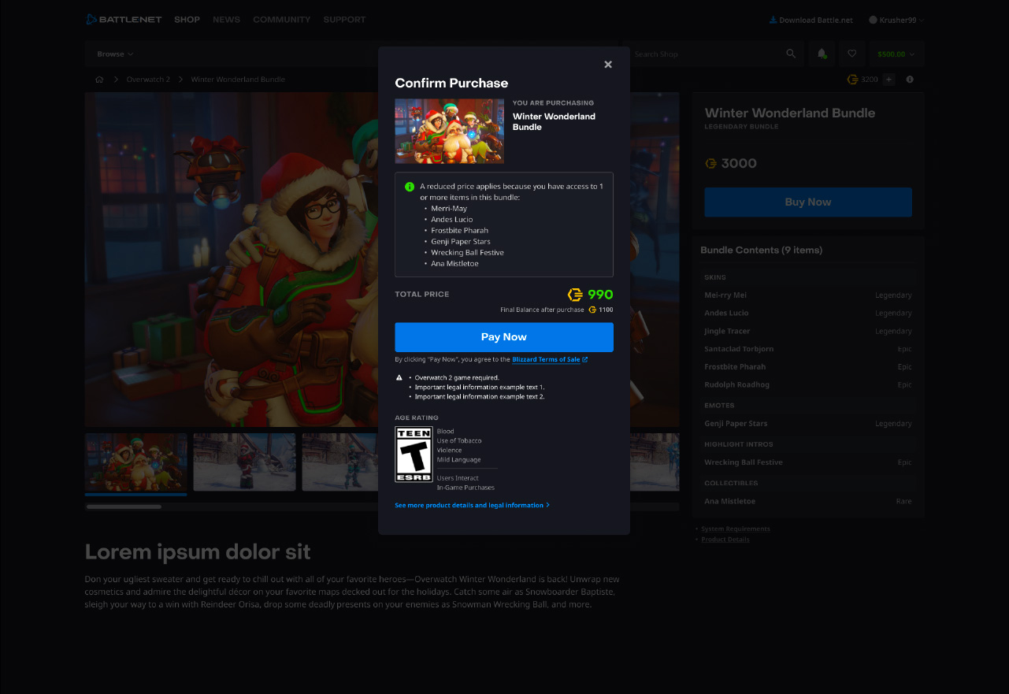Click the ESRB Teen rating badge
The width and height of the screenshot is (1009, 694).
click(414, 455)
